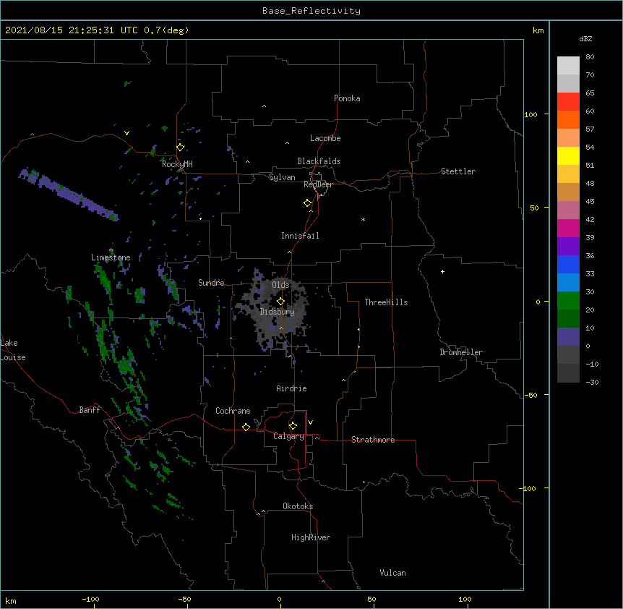Screen dimensions: 623x609
Task: Click the yellow V marker northeast of Calgary
Action: click(x=310, y=422)
